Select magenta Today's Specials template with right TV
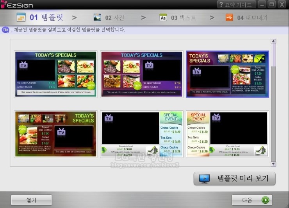The height and width of the screenshot is (208, 289). [142, 74]
